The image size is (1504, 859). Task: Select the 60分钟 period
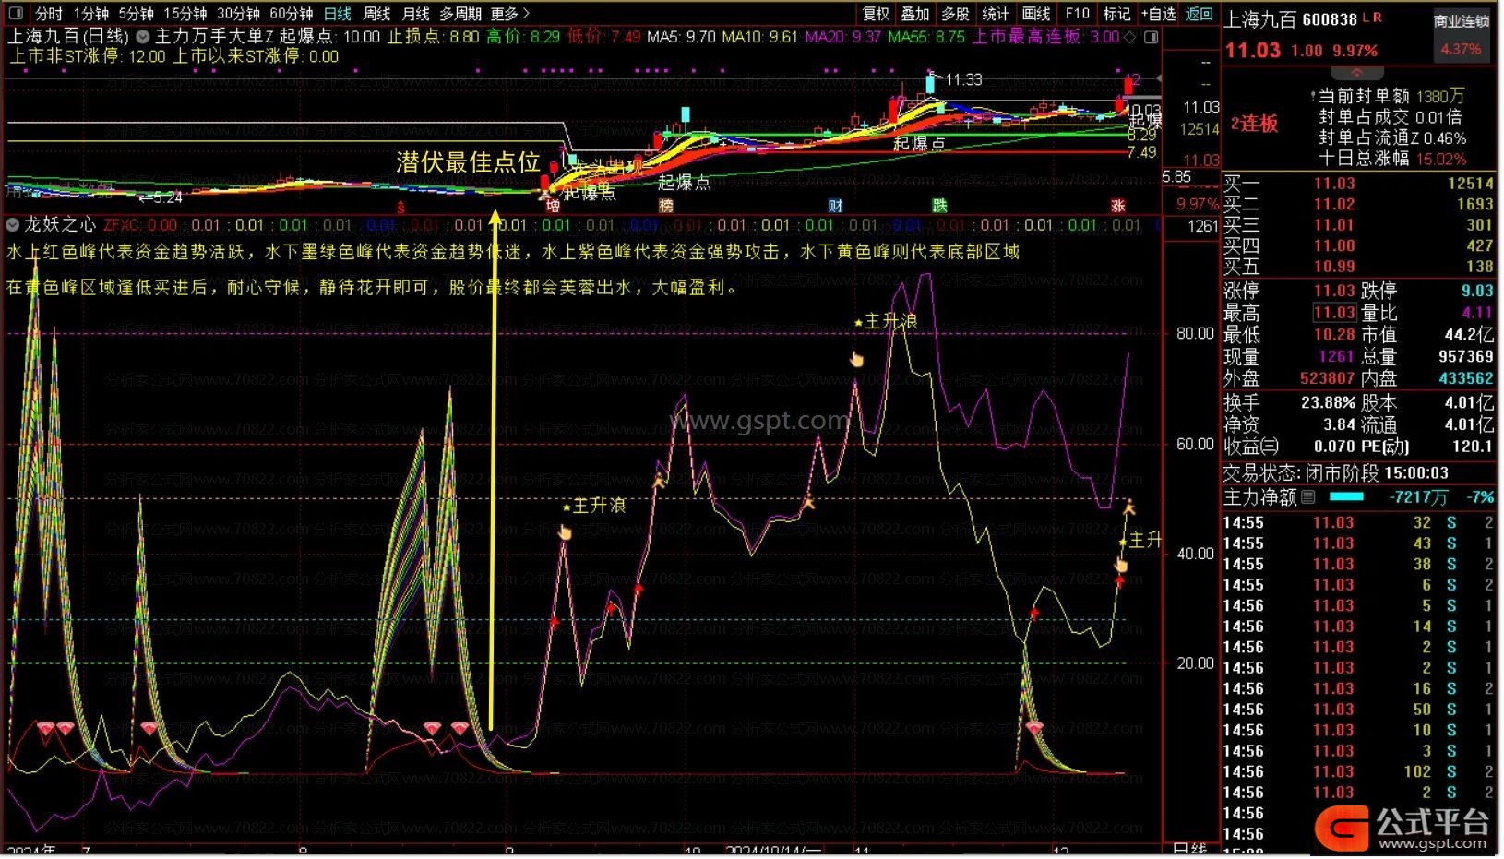(x=292, y=13)
